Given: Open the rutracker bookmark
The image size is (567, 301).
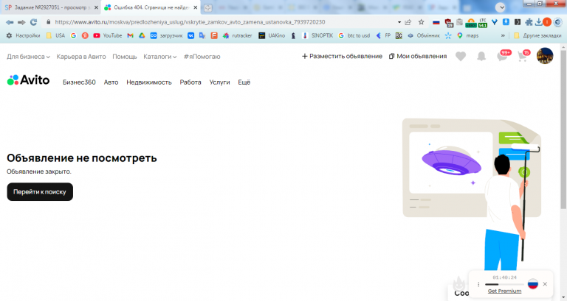Looking at the screenshot, I should coord(237,35).
